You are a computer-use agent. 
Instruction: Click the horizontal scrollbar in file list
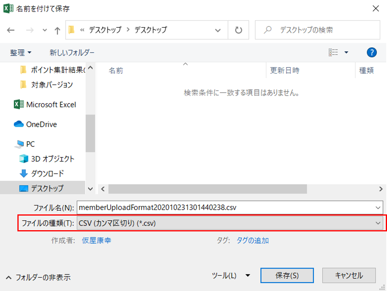207,189
